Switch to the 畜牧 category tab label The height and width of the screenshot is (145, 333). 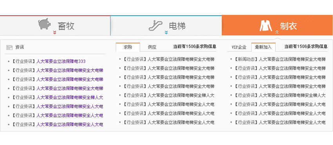66,26
